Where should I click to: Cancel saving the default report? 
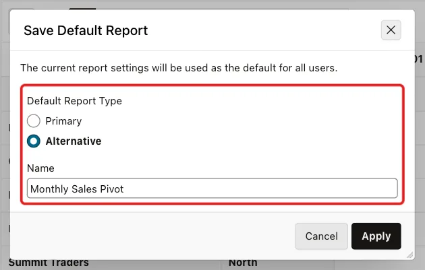click(x=322, y=236)
